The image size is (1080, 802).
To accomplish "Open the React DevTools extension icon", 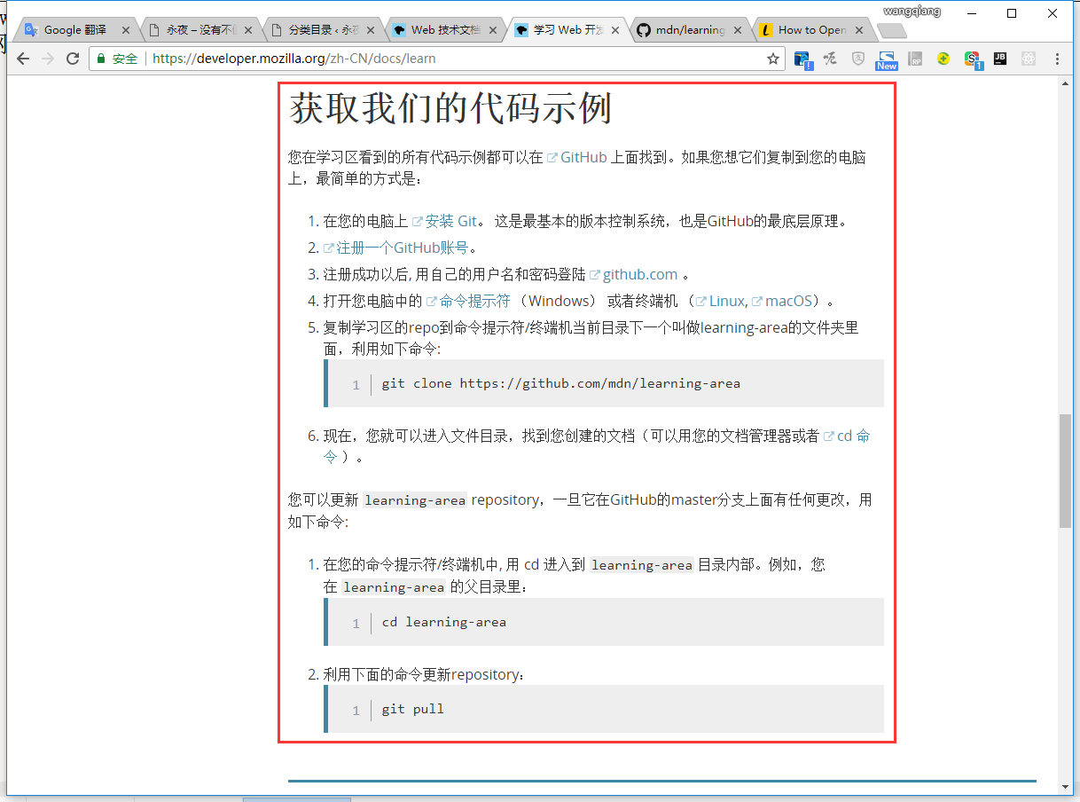I will [x=1029, y=59].
